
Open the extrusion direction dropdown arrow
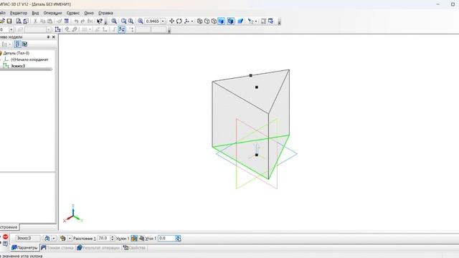click(54, 239)
